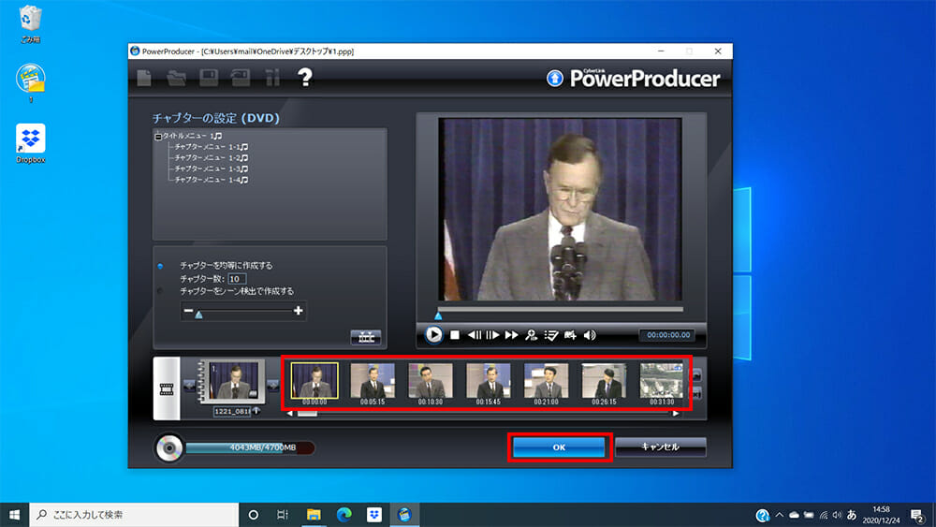The image size is (936, 527).
Task: Fast forward the preview video
Action: (512, 334)
